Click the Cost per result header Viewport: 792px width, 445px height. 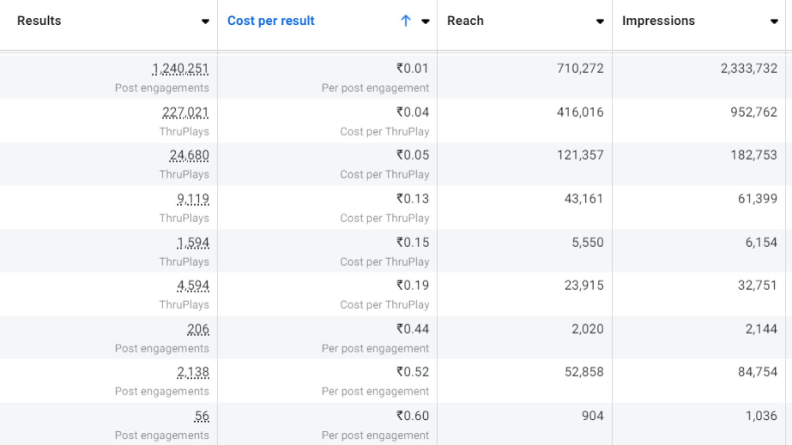click(271, 21)
